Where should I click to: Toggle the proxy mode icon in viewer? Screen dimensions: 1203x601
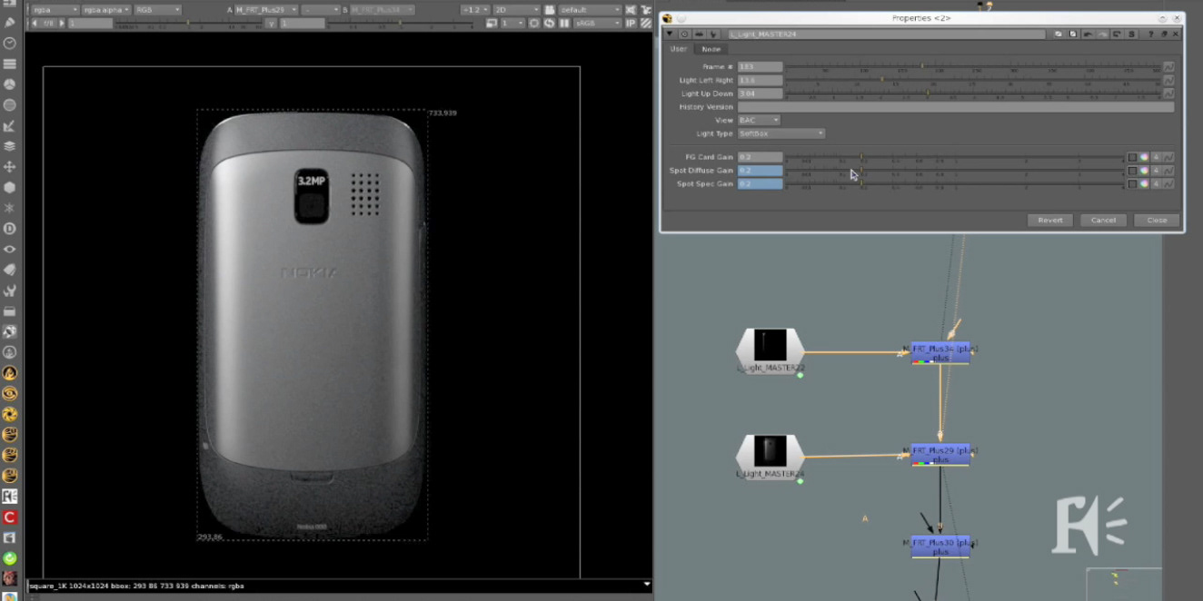(x=492, y=23)
